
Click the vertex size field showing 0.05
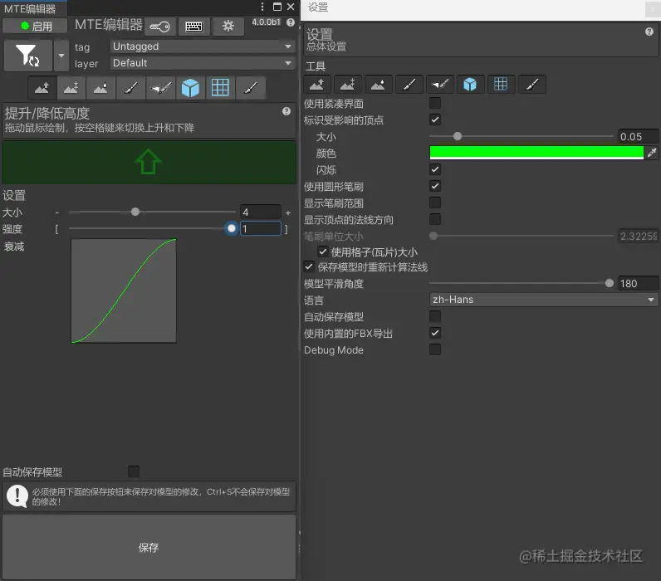[638, 136]
